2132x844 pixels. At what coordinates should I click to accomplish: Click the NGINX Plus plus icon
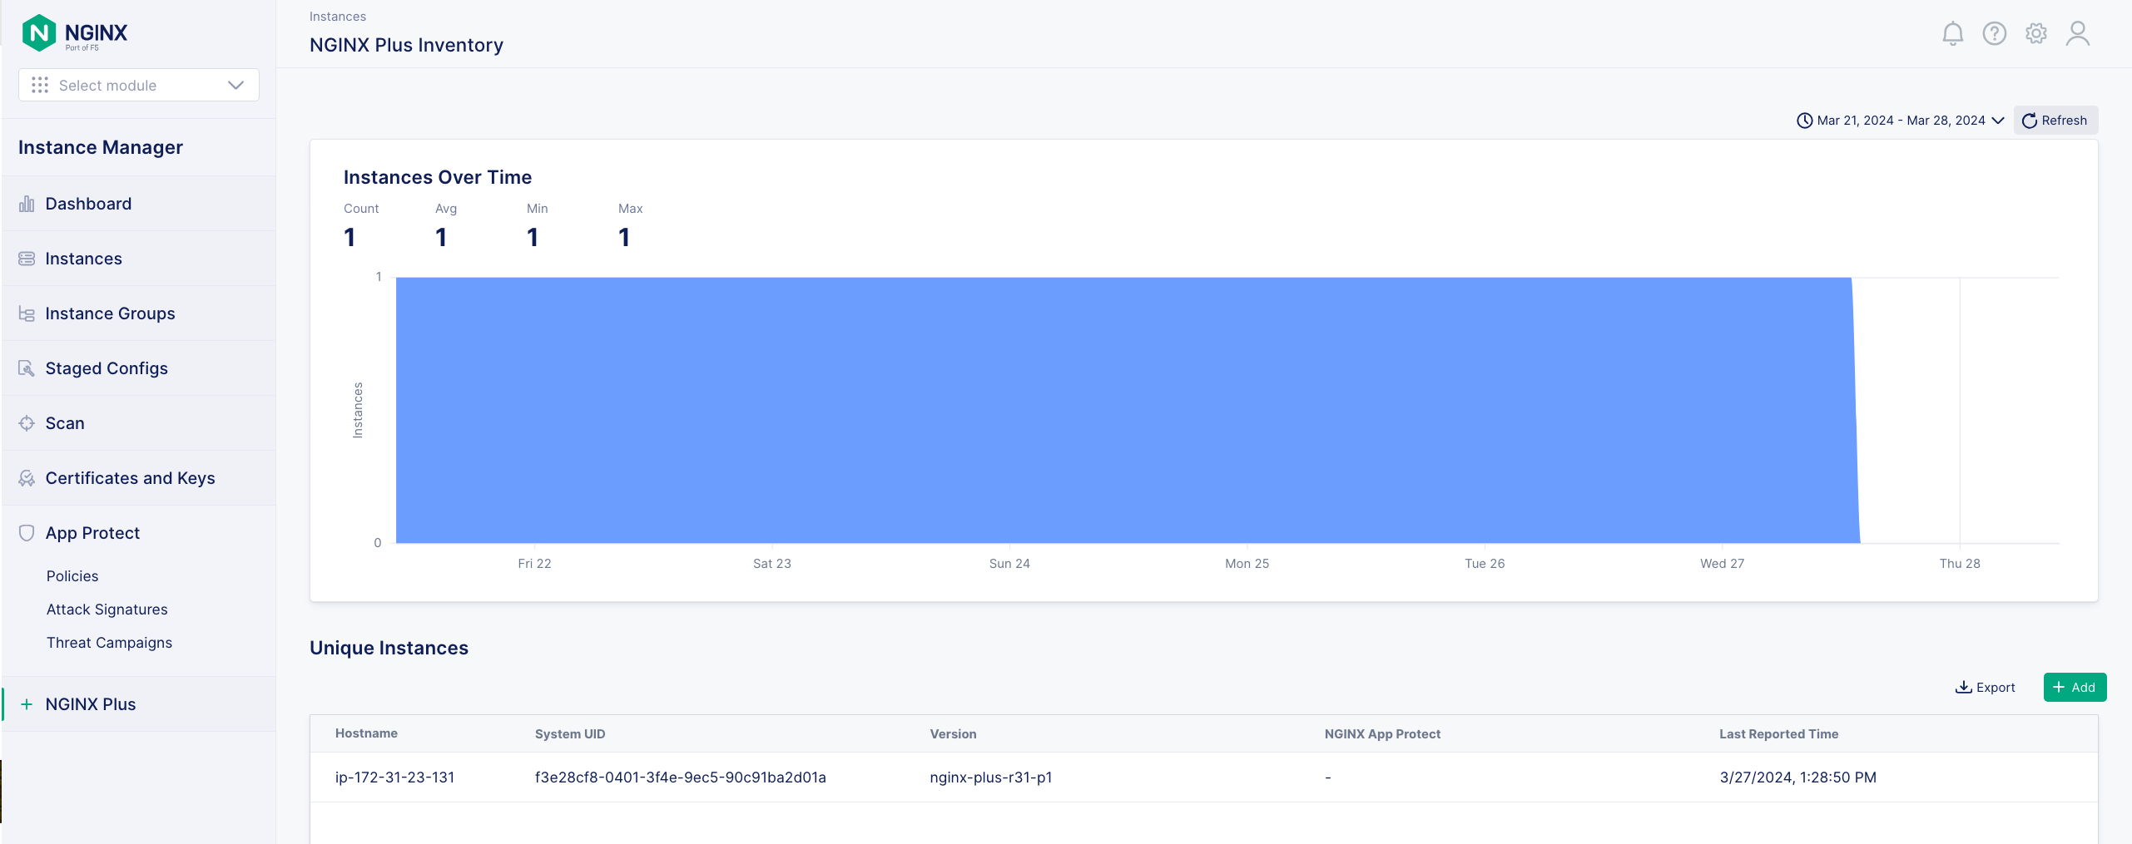pyautogui.click(x=27, y=704)
